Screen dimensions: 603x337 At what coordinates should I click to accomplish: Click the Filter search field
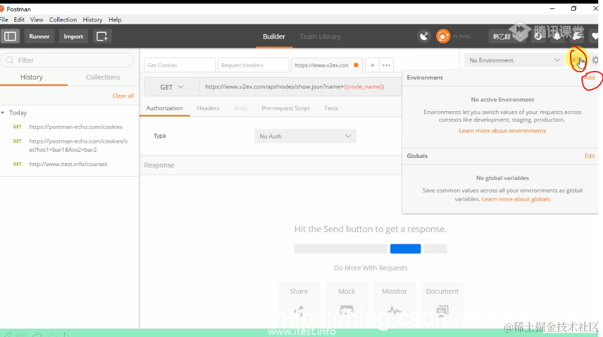(x=68, y=60)
